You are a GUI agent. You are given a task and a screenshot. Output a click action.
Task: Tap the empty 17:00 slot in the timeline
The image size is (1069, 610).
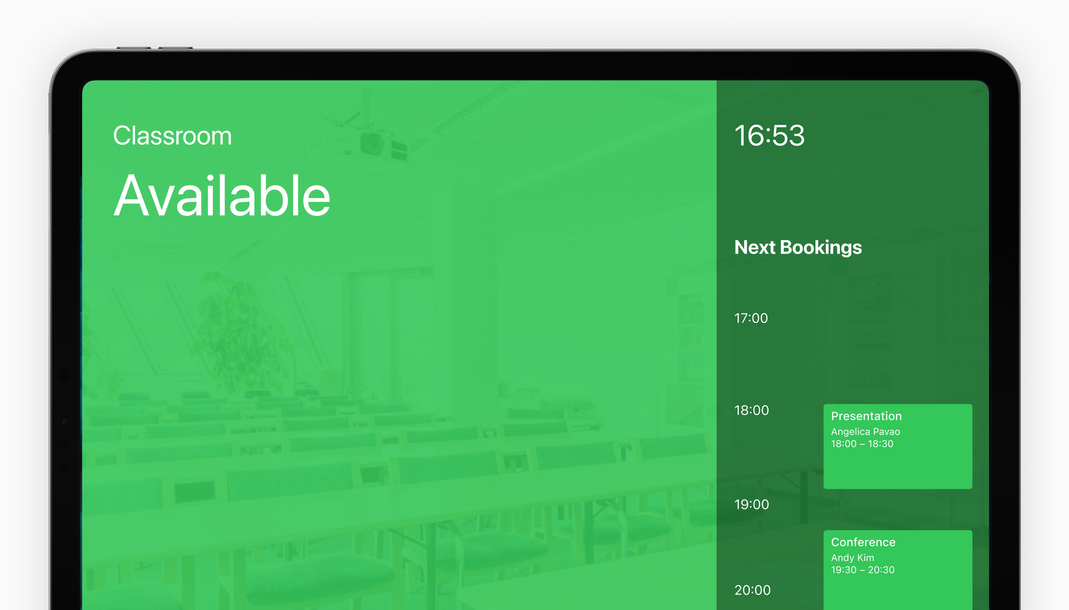[897, 344]
